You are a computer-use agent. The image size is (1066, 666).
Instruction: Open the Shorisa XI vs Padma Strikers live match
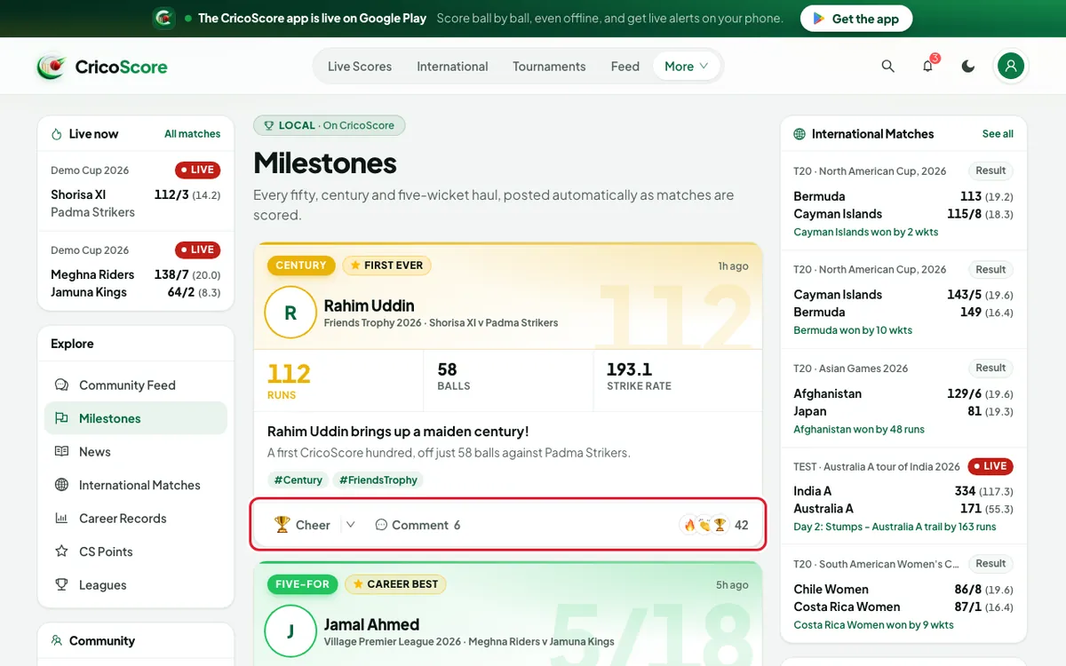point(136,192)
